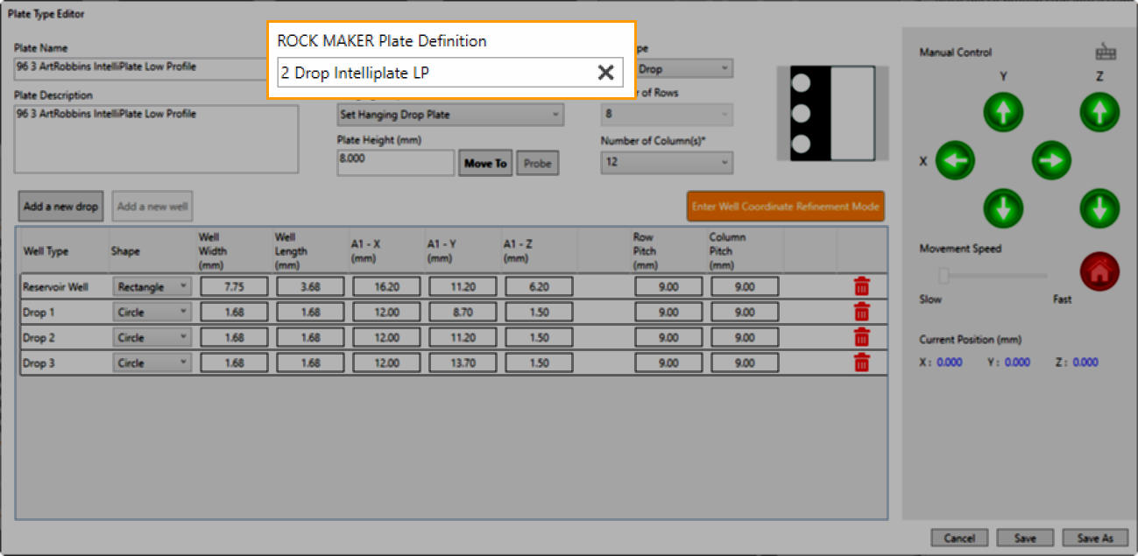Click the red Home button
The height and width of the screenshot is (556, 1138).
coord(1100,272)
